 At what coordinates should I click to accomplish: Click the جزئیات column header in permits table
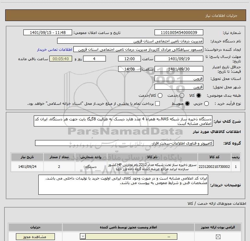pos(35,227)
